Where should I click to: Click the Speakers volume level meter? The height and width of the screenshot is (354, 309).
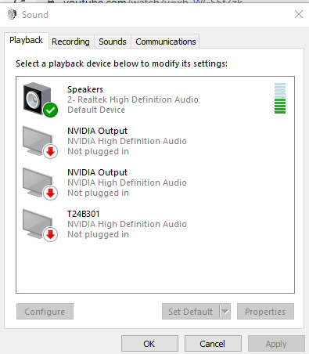point(280,98)
